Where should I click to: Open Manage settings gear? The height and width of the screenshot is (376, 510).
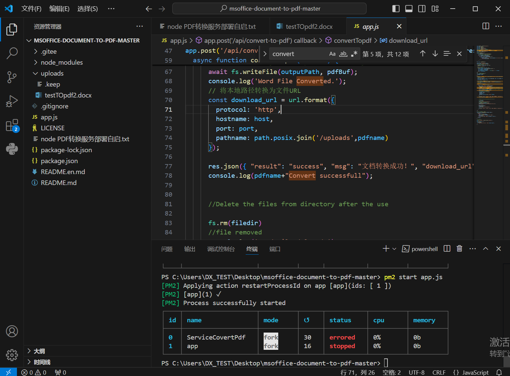click(12, 355)
